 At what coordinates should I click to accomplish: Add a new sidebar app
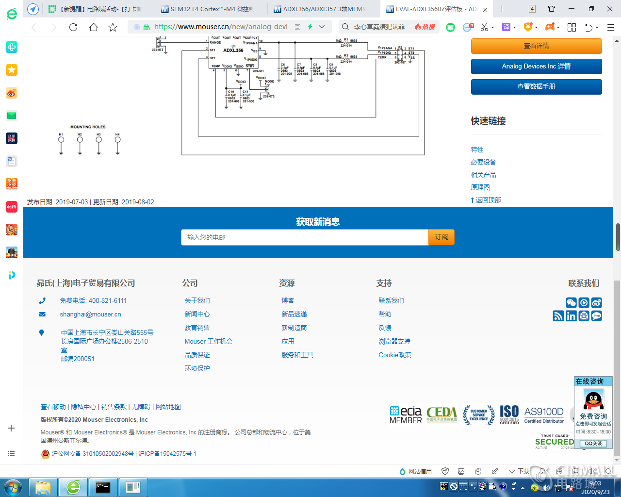pos(11,428)
